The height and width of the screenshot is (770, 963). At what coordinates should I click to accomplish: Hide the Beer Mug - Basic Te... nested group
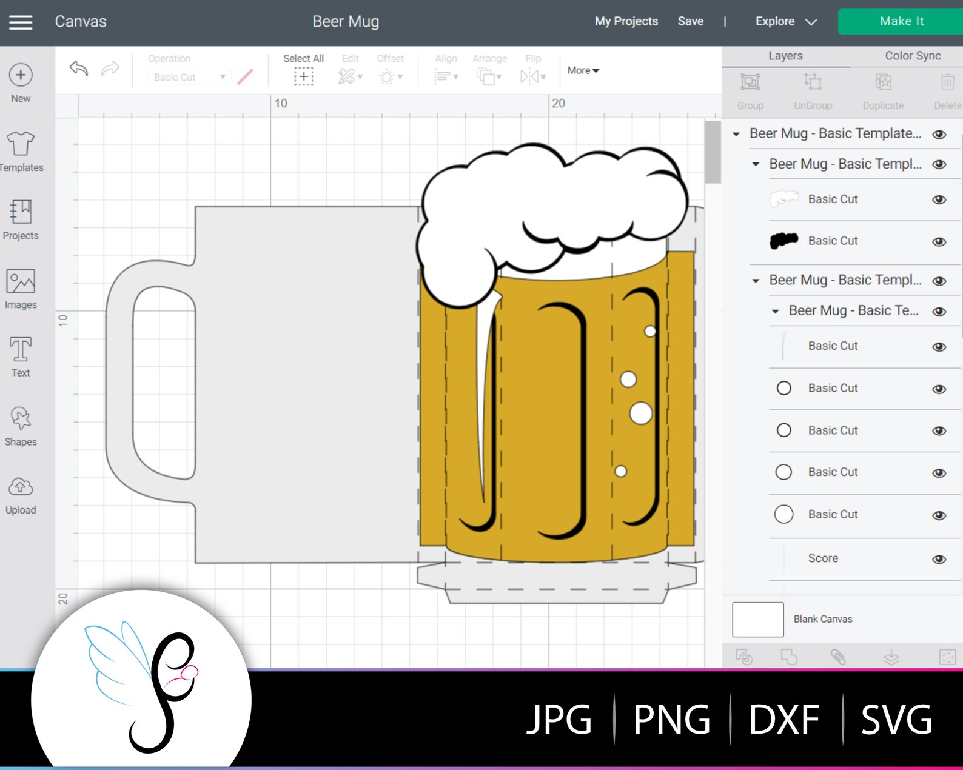coord(939,311)
